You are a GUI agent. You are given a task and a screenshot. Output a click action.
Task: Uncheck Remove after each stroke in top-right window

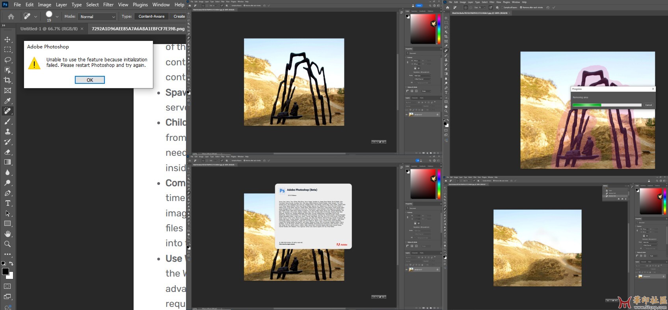click(x=532, y=7)
